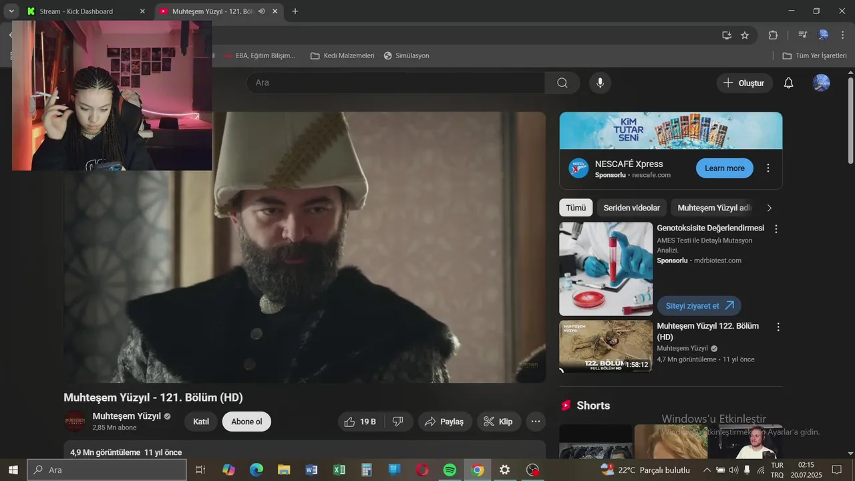Open the Simülasyon bookmark
Screen dimensions: 855x481
(x=407, y=55)
